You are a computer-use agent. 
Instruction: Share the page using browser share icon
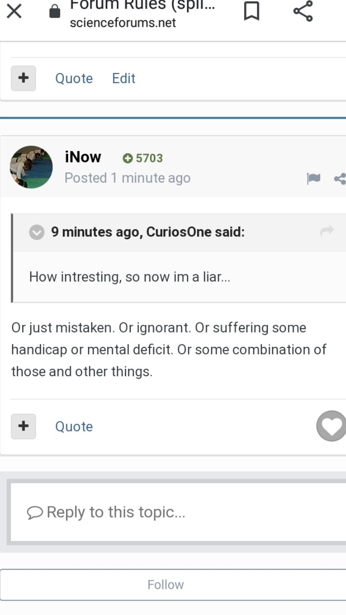tap(303, 11)
